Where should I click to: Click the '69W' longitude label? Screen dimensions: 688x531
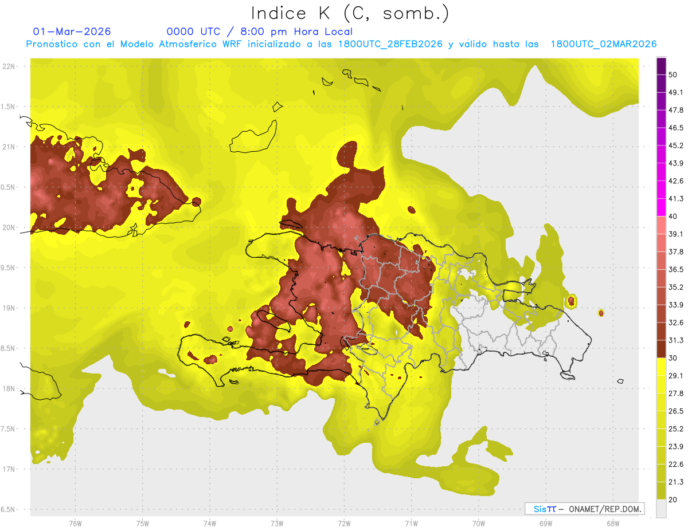pos(546,524)
